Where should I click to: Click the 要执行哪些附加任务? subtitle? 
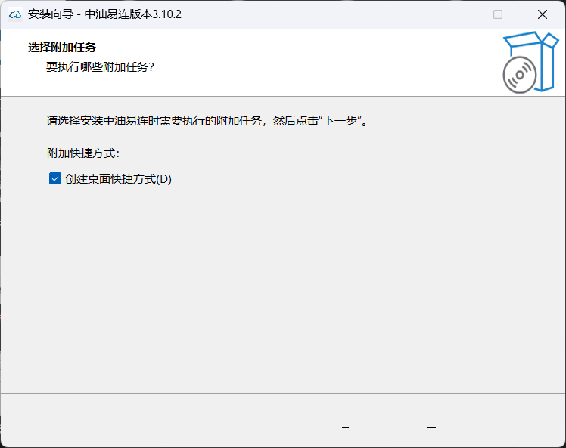(101, 67)
